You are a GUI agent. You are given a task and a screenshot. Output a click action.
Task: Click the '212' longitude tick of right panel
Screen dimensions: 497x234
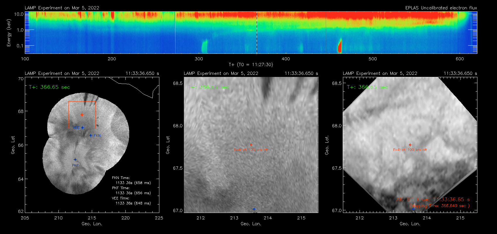coord(360,218)
